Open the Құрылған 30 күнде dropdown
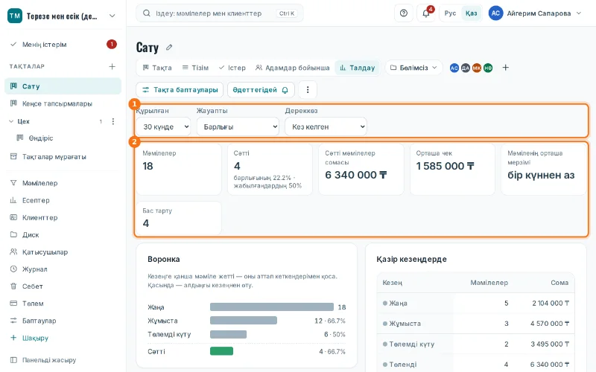The width and height of the screenshot is (596, 372). pyautogui.click(x=163, y=126)
